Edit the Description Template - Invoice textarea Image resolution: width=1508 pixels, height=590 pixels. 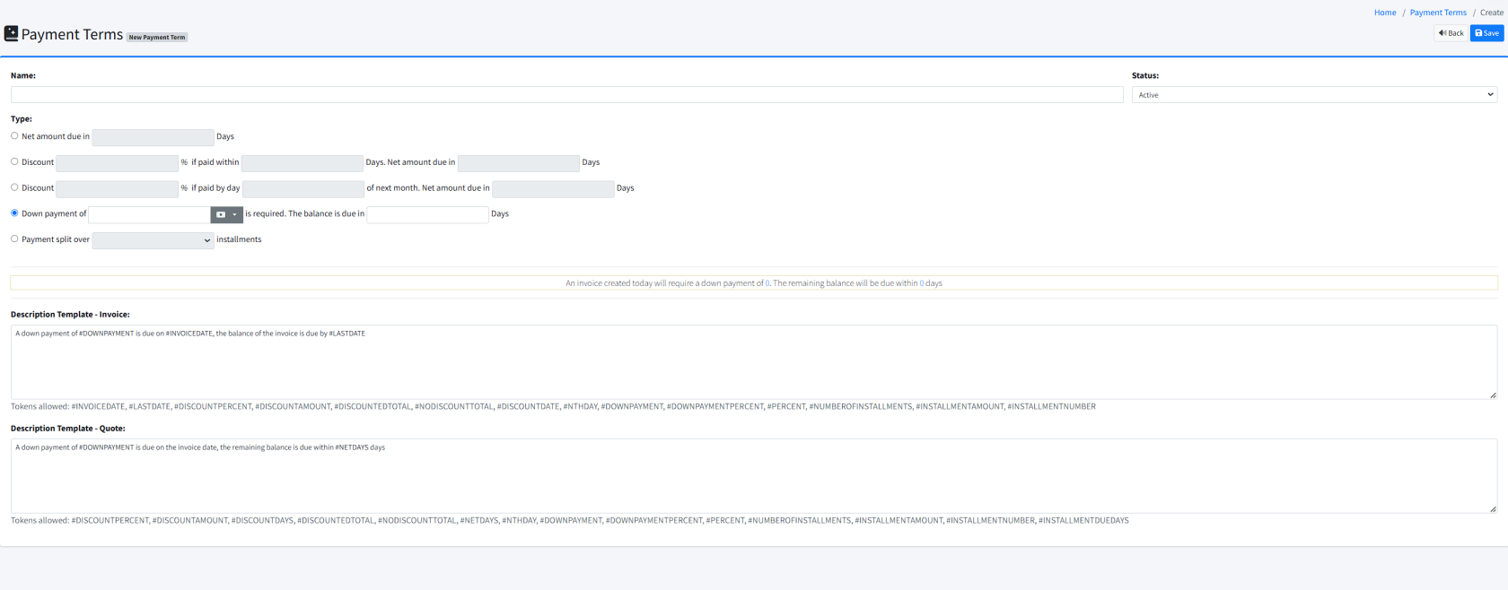click(x=752, y=362)
